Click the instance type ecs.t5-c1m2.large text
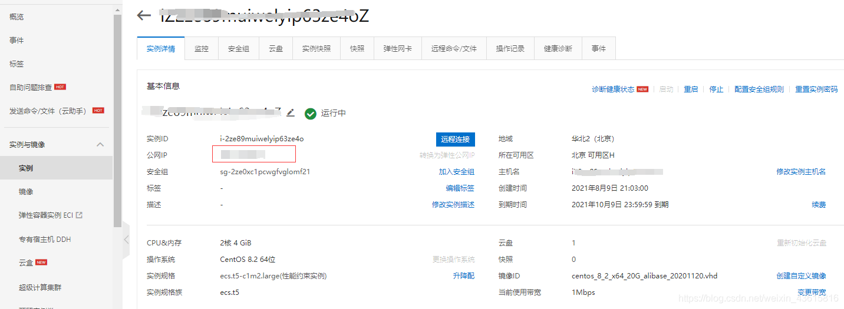844x309 pixels. pyautogui.click(x=273, y=275)
